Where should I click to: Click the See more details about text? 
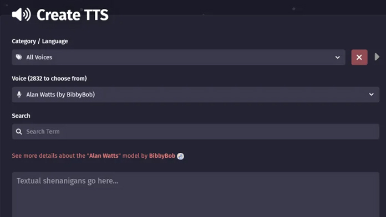point(48,156)
